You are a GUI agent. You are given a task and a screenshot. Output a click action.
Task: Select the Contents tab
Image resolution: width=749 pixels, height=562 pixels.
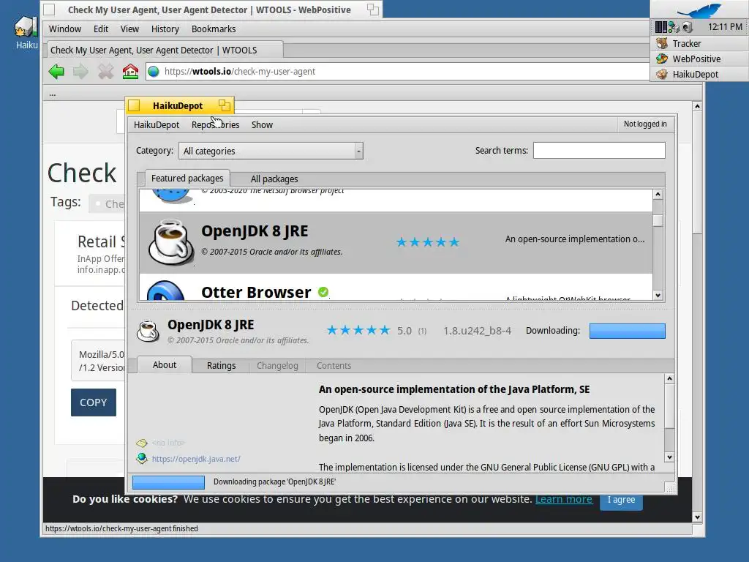(334, 366)
